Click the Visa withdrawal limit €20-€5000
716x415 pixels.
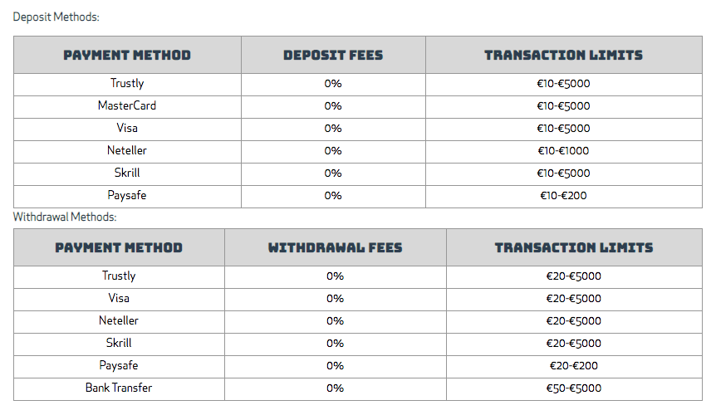tap(574, 299)
